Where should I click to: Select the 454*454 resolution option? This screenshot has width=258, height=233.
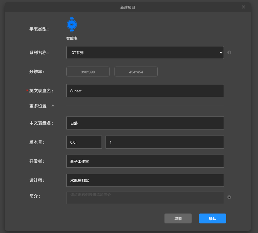point(136,72)
